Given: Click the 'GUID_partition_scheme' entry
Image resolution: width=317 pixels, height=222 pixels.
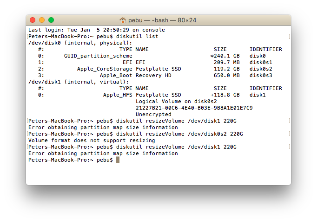Looking at the screenshot, I should point(98,56).
